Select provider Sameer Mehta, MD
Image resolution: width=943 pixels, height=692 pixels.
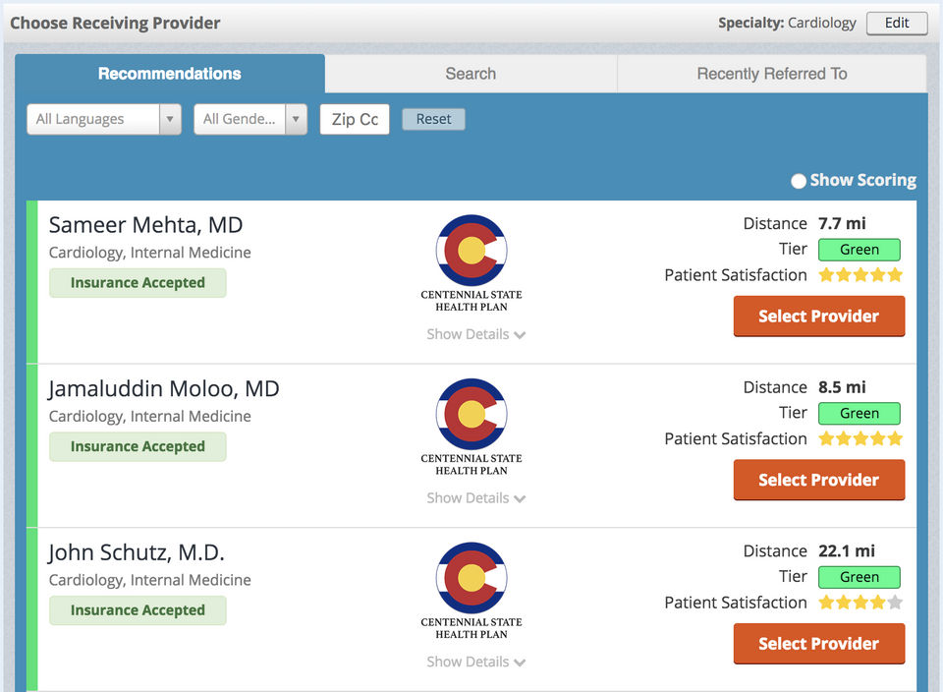818,317
